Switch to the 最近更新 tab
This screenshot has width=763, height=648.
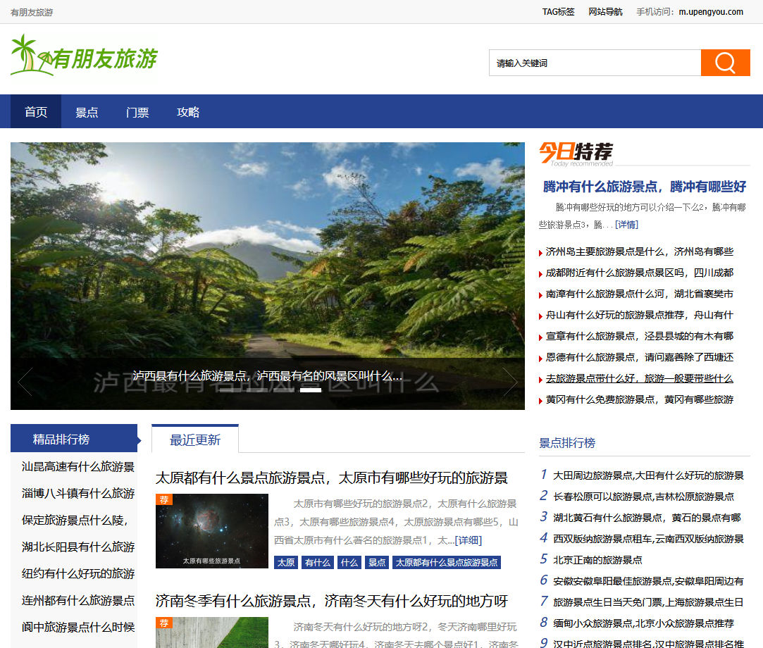(195, 440)
